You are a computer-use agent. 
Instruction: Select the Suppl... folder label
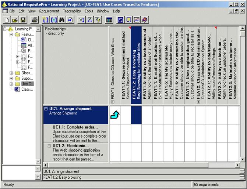click(27, 79)
